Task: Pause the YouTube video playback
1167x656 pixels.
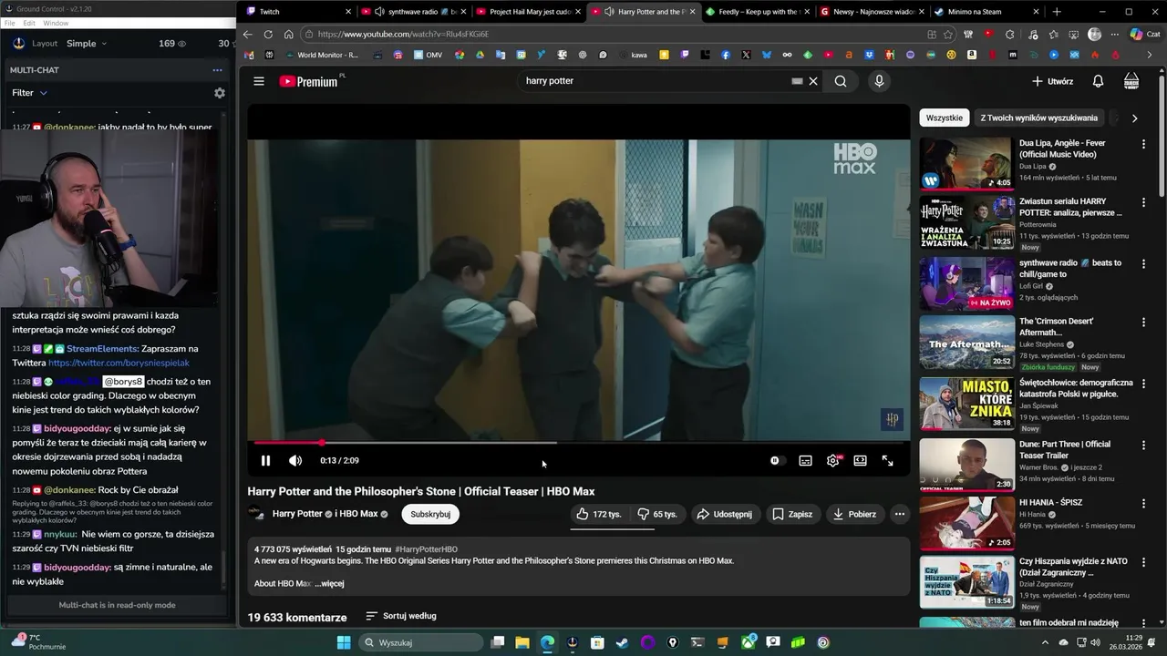Action: [x=265, y=461]
